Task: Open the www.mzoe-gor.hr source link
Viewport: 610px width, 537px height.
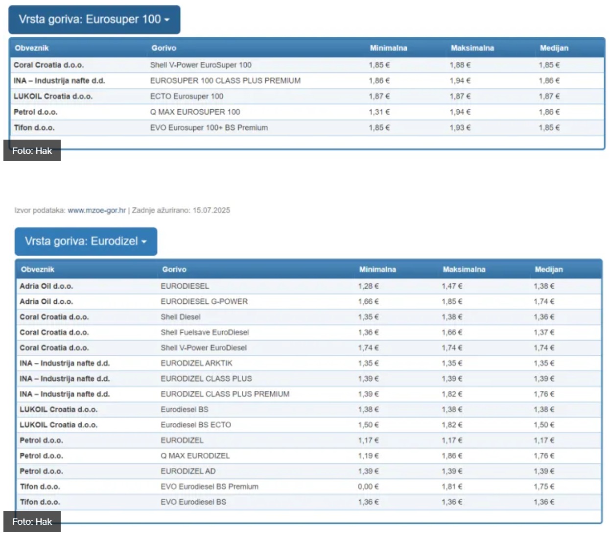Action: 96,210
